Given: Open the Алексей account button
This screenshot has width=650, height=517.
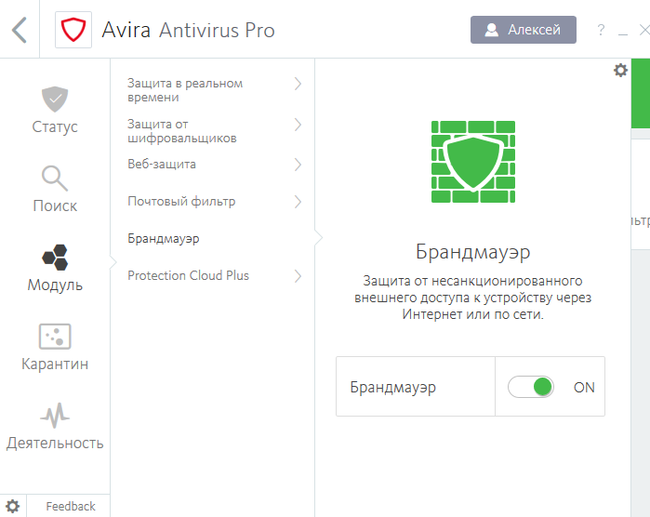Looking at the screenshot, I should (x=524, y=30).
